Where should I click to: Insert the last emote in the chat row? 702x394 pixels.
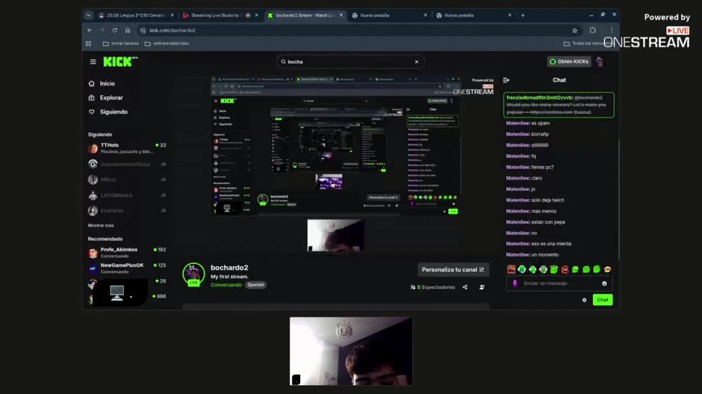(x=607, y=269)
